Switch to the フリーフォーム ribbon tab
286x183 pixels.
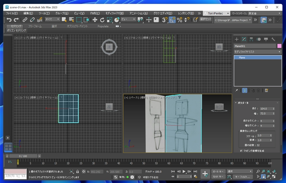(x=35, y=26)
